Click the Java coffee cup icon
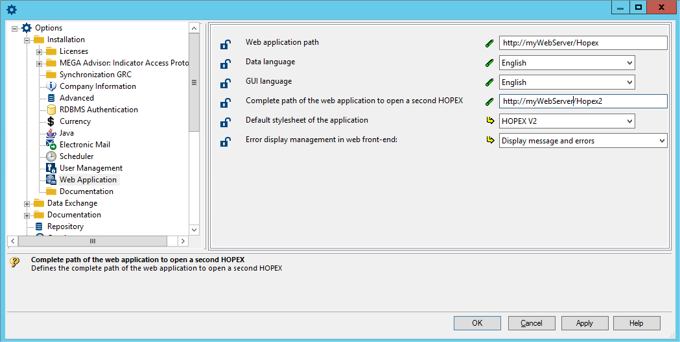The height and width of the screenshot is (342, 680). 51,133
